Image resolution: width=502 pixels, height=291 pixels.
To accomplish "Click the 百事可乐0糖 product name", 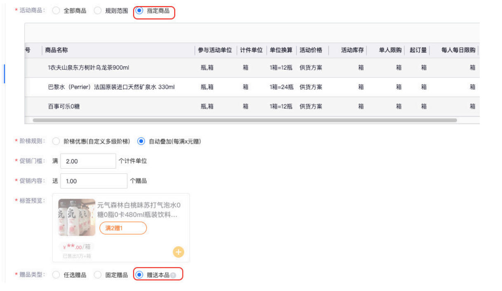I will click(x=64, y=106).
